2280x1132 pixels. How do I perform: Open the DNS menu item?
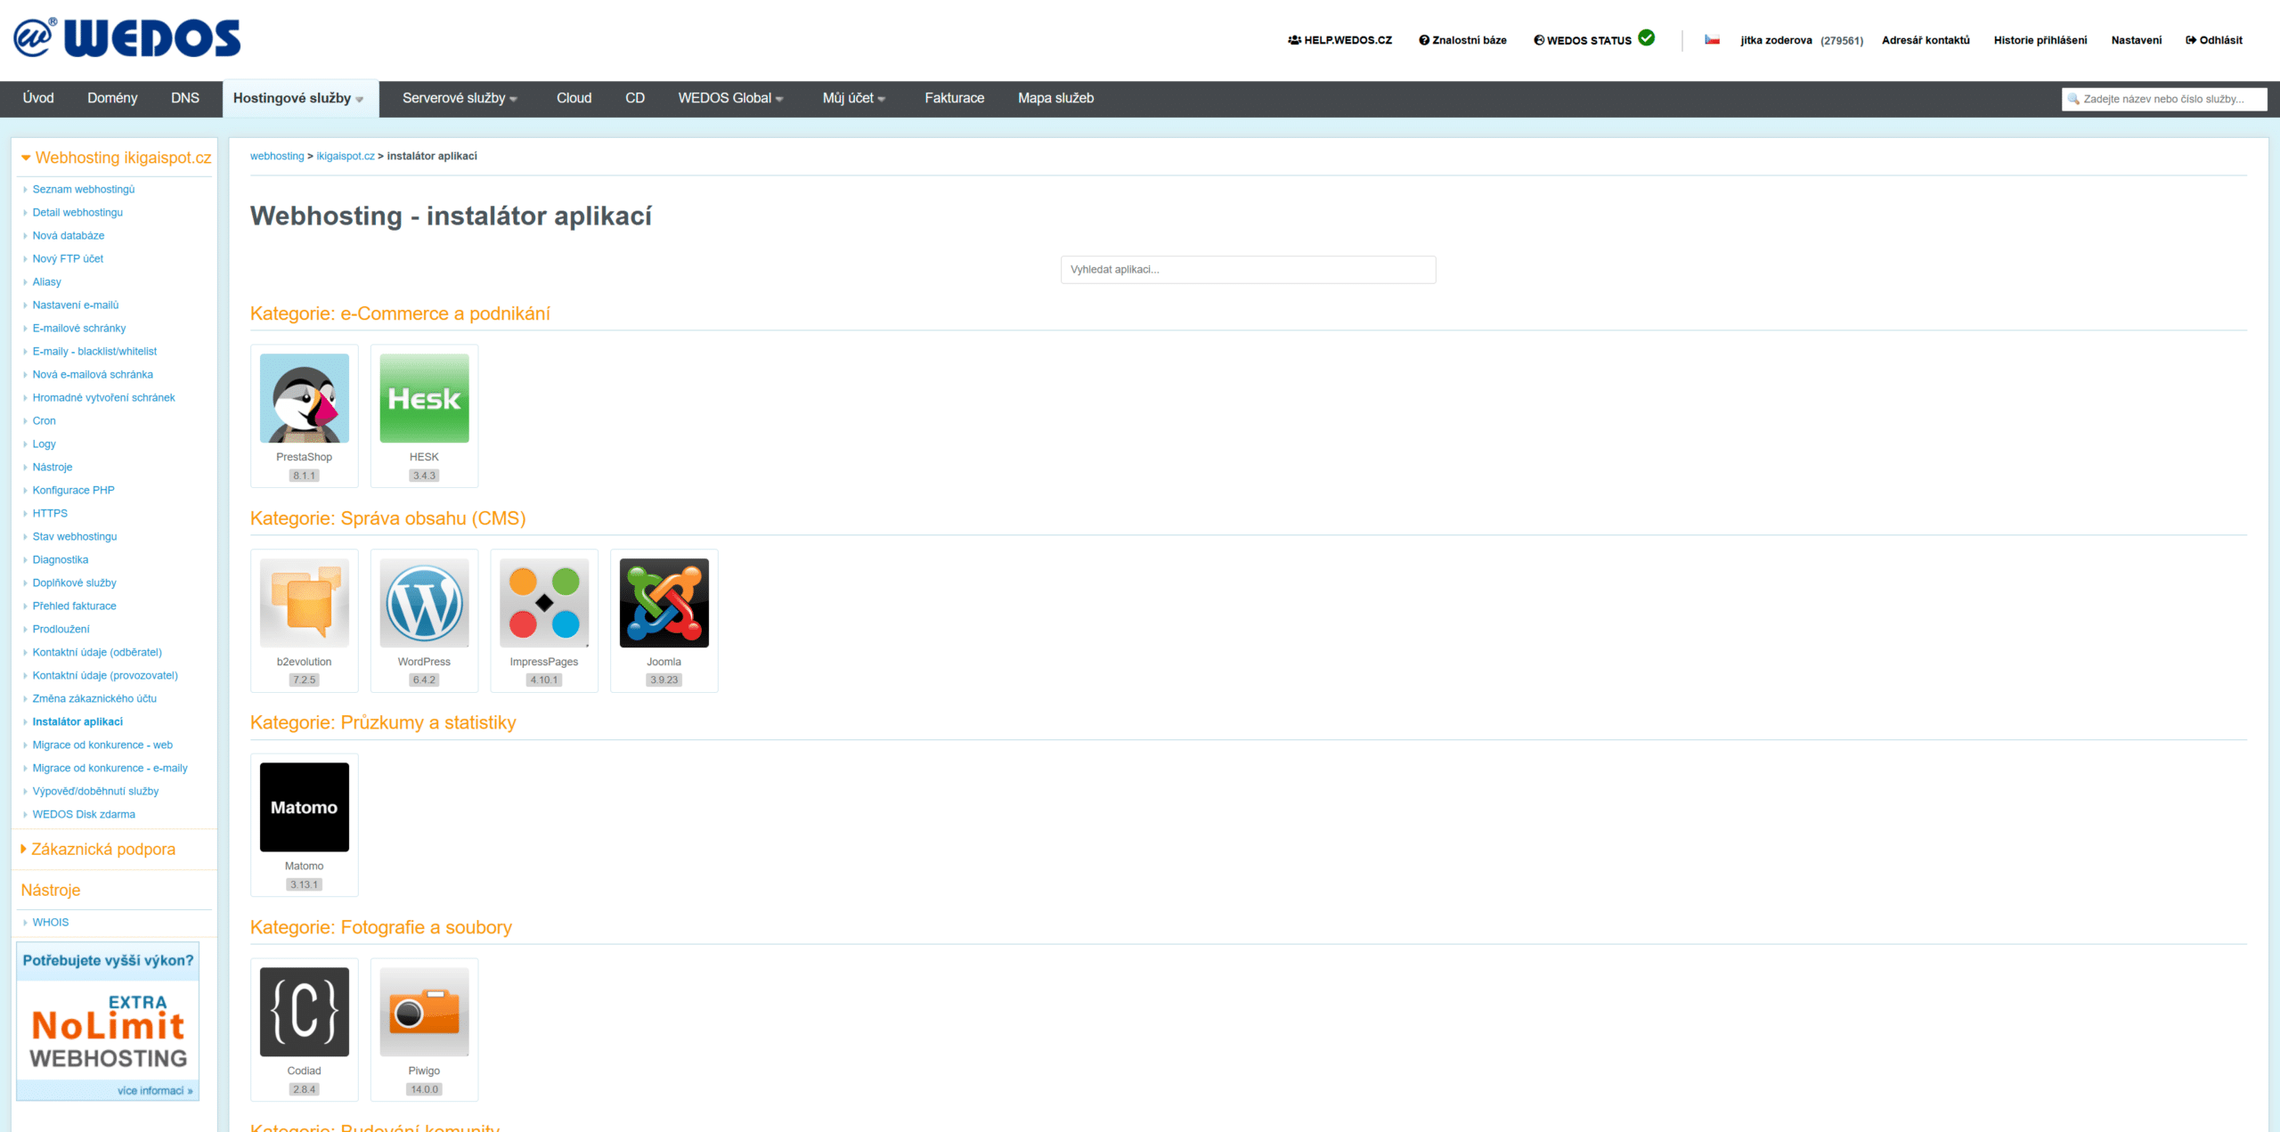click(185, 98)
